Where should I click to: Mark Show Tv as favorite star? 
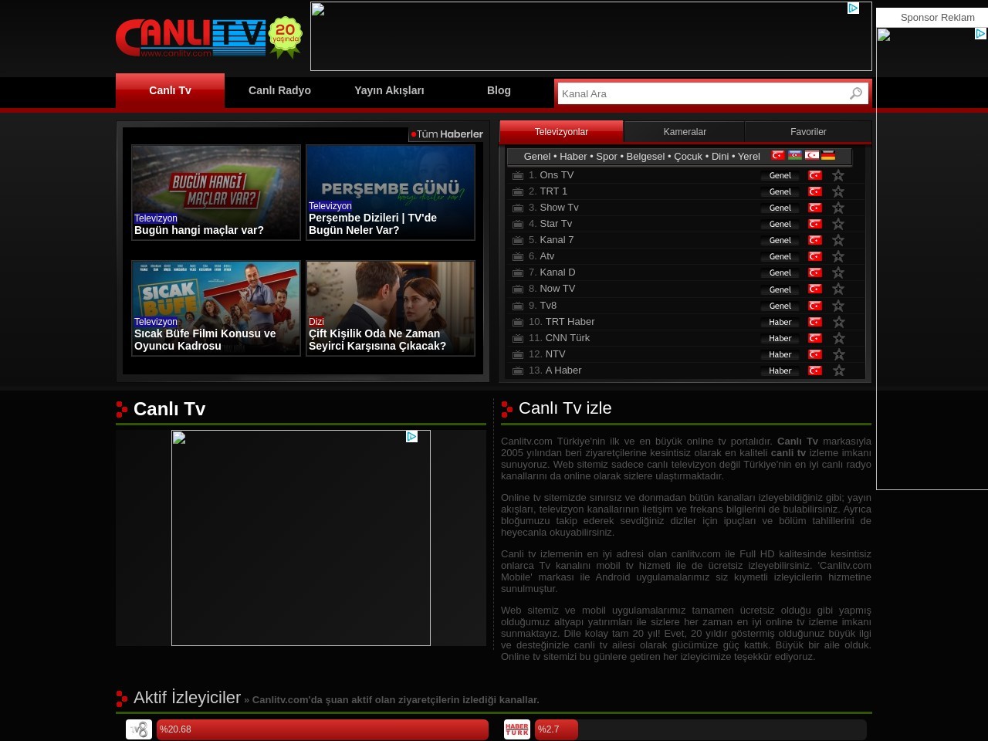(x=838, y=208)
